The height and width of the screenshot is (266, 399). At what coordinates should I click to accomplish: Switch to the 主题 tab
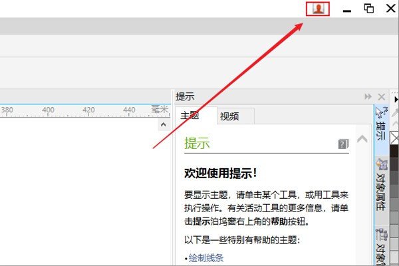pos(196,116)
